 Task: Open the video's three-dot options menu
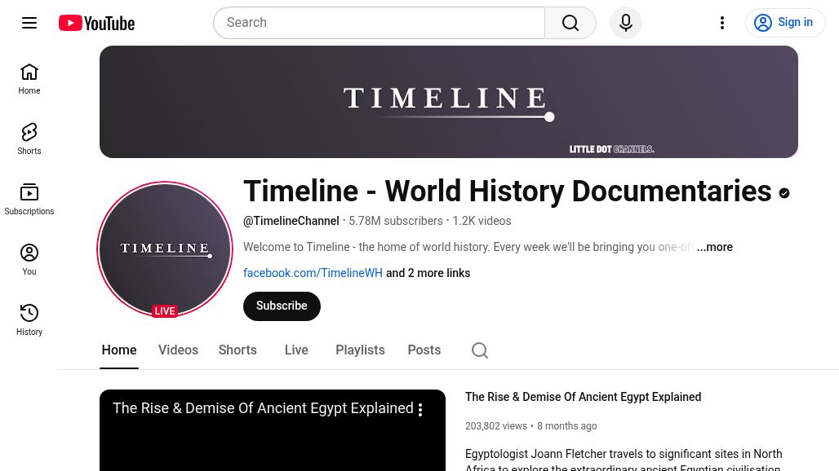pos(420,409)
